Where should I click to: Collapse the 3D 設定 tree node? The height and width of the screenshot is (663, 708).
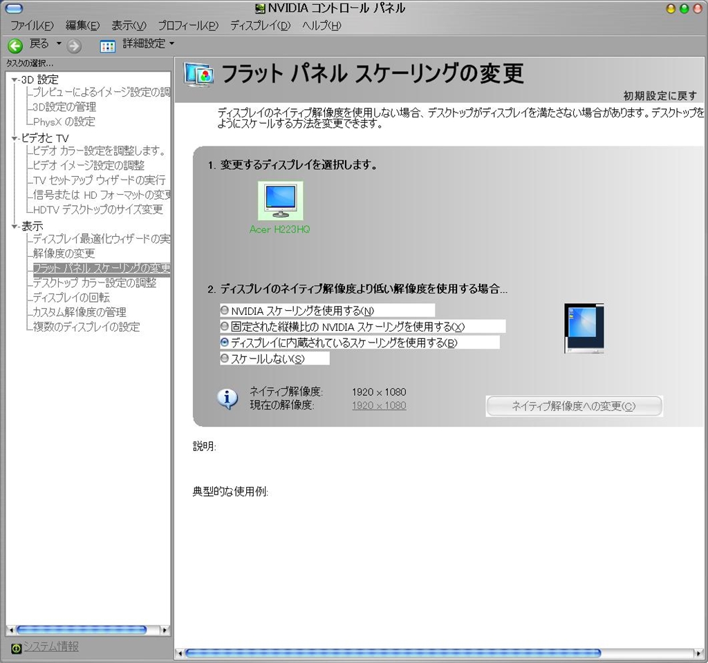[x=15, y=80]
